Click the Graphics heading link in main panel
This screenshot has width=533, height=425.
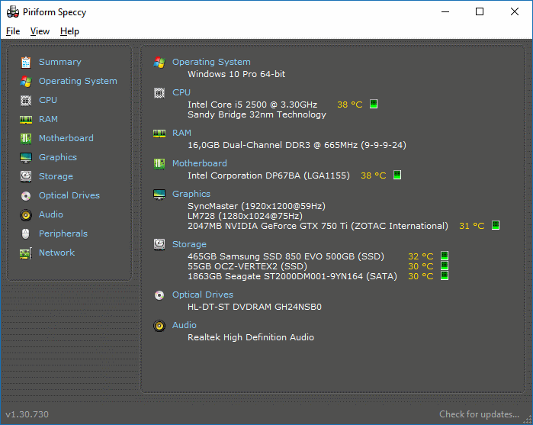click(191, 194)
